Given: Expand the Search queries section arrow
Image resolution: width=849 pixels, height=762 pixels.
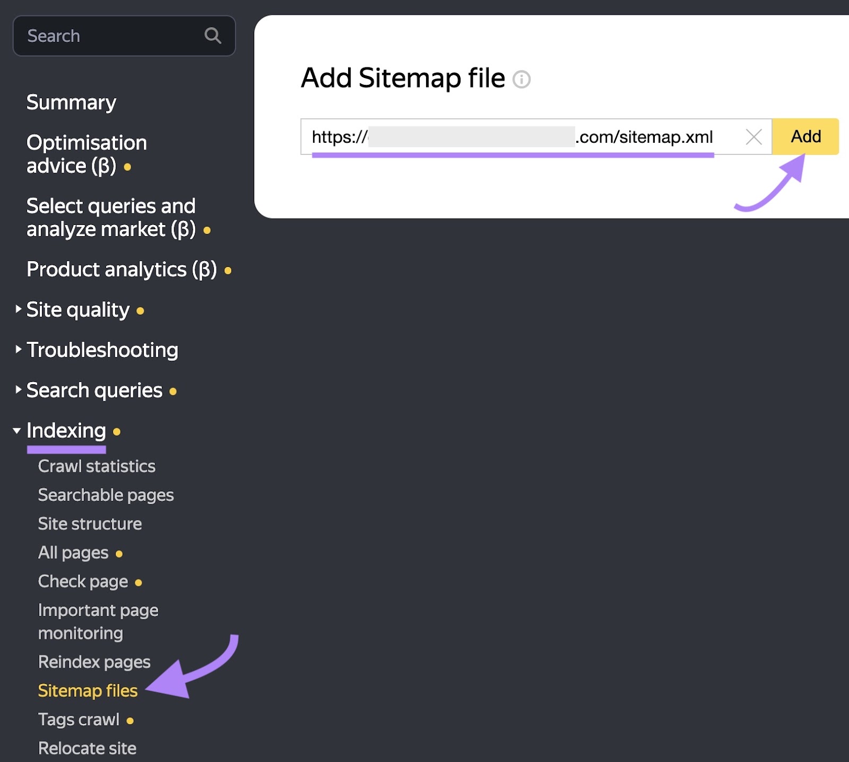Looking at the screenshot, I should point(18,390).
